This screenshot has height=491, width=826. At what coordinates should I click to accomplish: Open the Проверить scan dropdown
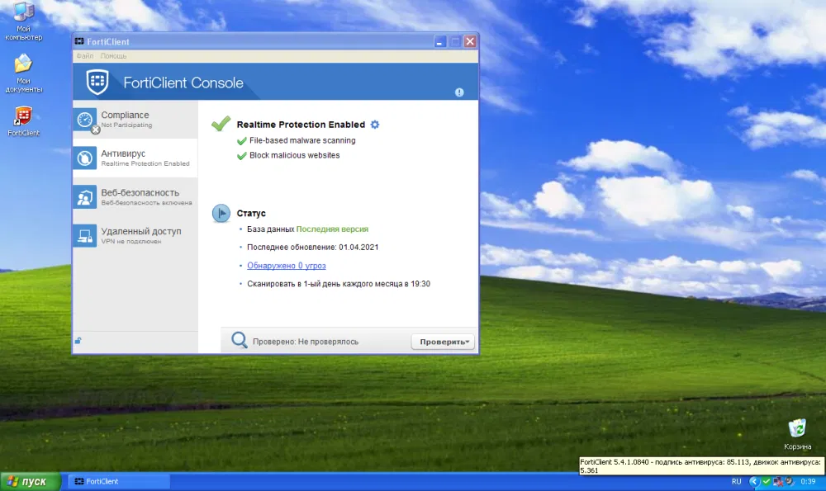click(443, 342)
